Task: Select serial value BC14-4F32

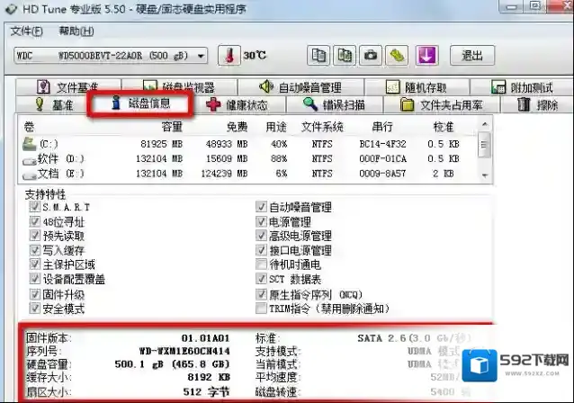Action: coord(382,144)
